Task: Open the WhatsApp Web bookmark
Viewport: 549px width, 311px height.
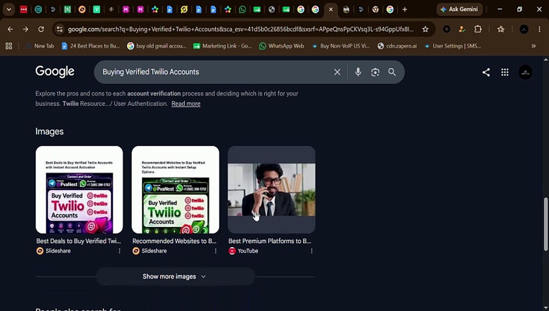Action: coord(281,46)
